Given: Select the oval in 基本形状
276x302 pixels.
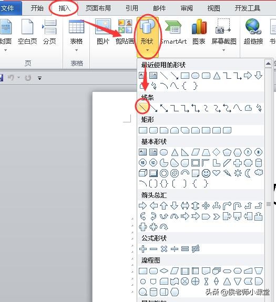Looking at the screenshot, I should pos(164,152).
